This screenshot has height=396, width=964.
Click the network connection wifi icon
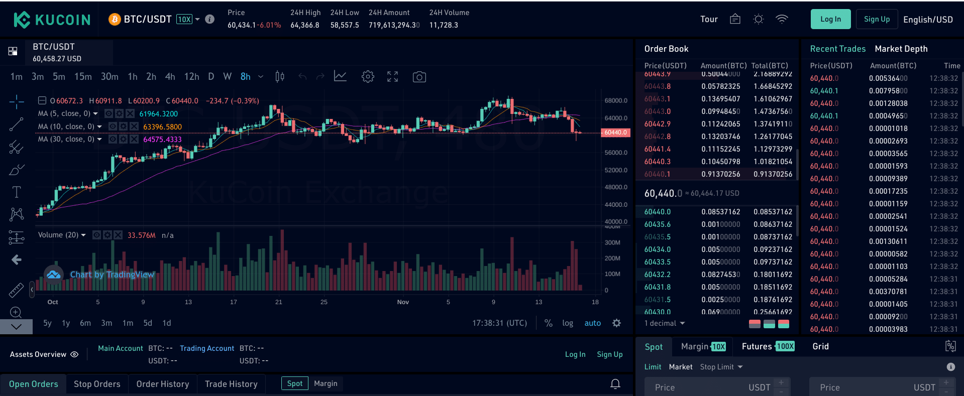tap(782, 19)
